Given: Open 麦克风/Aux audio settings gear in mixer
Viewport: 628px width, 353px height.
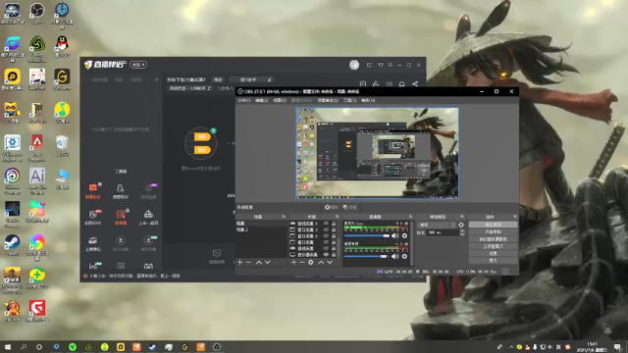Looking at the screenshot, I should [404, 235].
